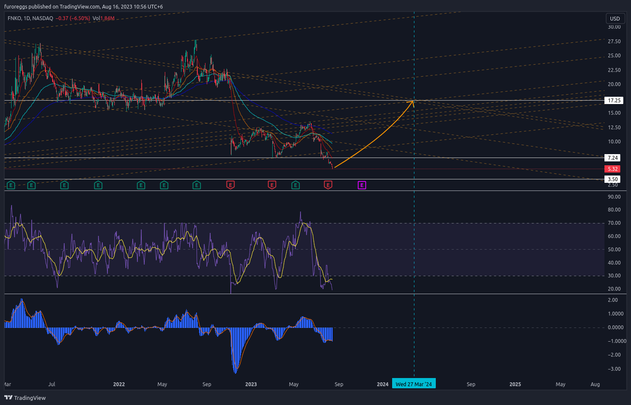This screenshot has width=631, height=405.
Task: Click the 22.50 price axis label
Action: click(x=614, y=70)
